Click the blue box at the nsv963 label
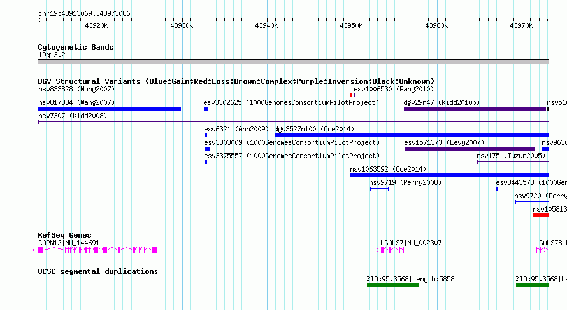Image resolution: width=567 pixels, height=310 pixels. [x=546, y=149]
